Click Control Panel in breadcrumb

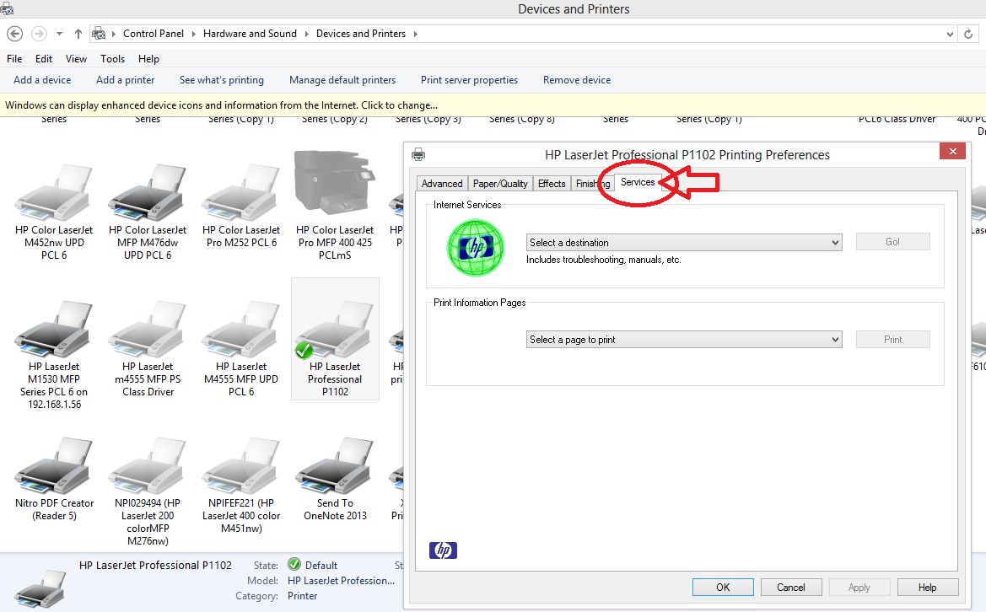point(154,34)
